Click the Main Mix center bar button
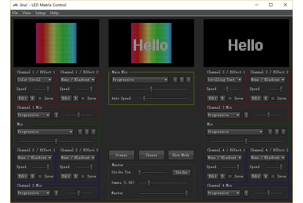The image size is (303, 203). click(182, 80)
